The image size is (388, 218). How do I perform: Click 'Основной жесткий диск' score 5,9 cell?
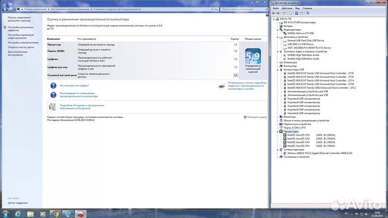click(x=235, y=75)
